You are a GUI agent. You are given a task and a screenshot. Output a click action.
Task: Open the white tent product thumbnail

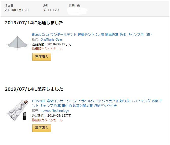18,42
